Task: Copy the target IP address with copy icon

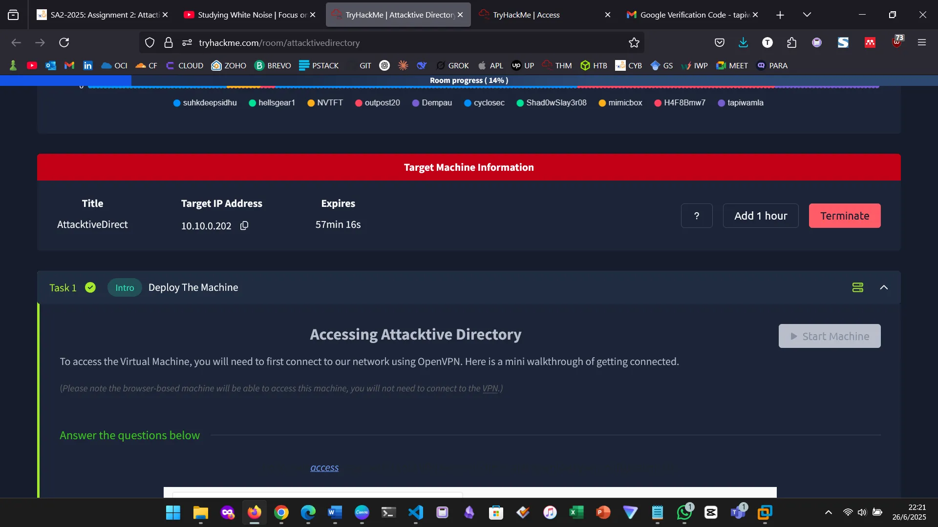Action: pyautogui.click(x=244, y=225)
